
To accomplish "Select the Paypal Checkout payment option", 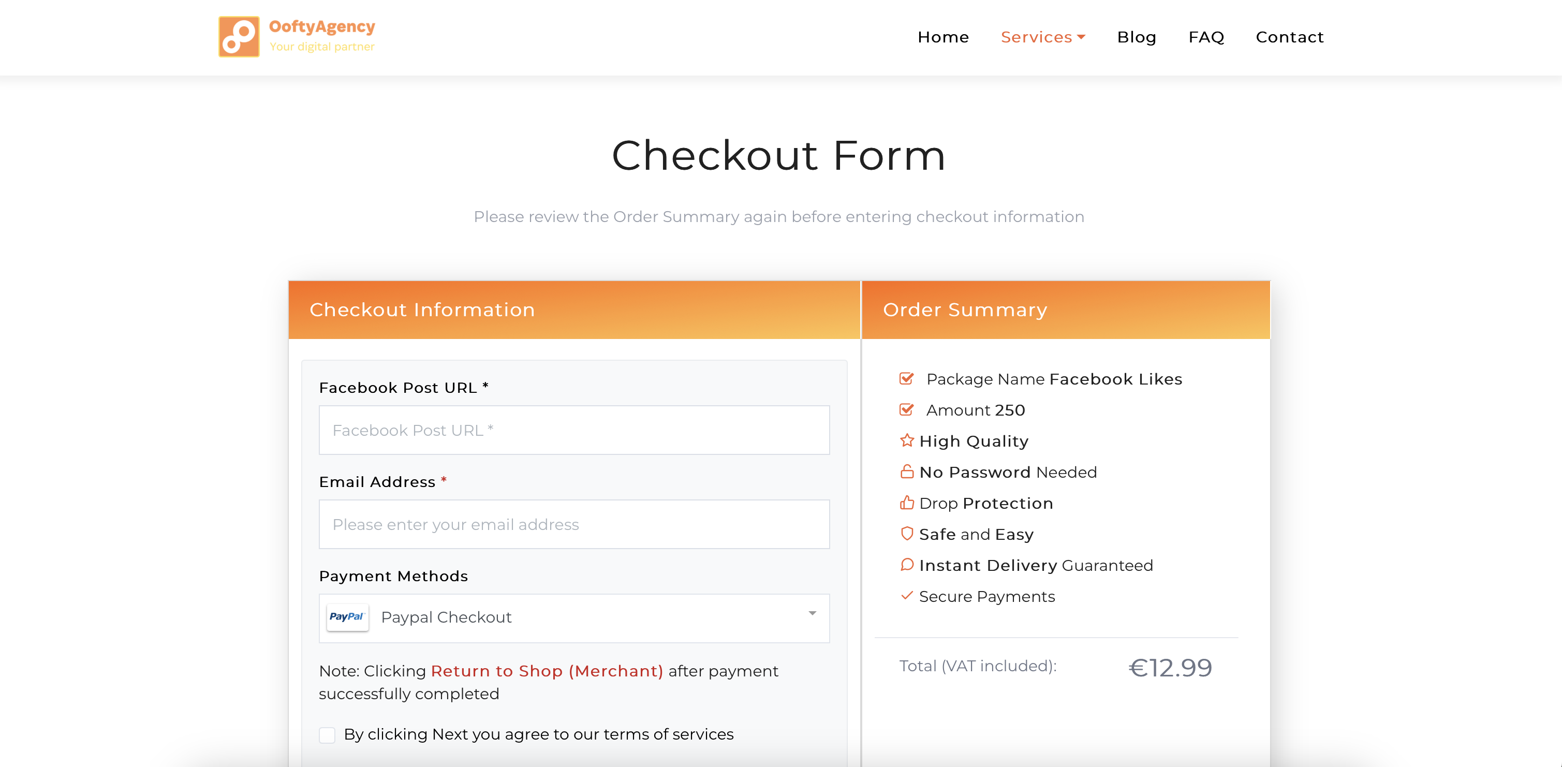I will [x=574, y=618].
